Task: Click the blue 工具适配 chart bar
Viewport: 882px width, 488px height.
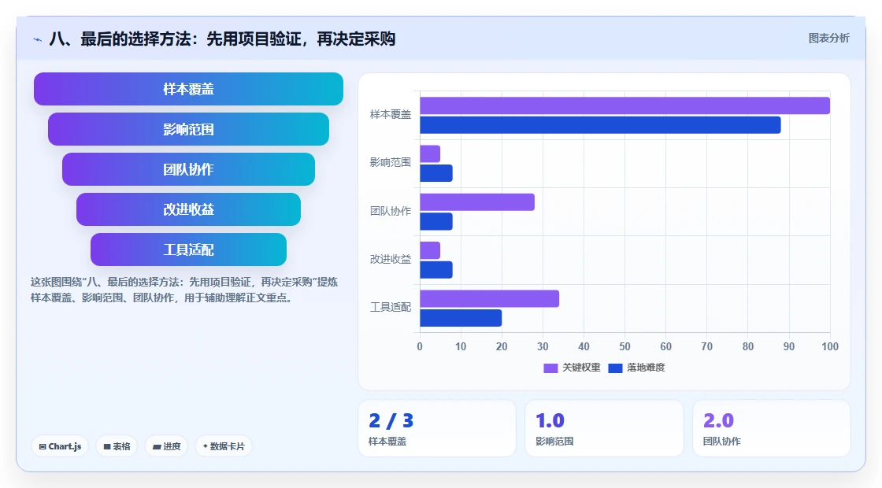Action: tap(461, 318)
